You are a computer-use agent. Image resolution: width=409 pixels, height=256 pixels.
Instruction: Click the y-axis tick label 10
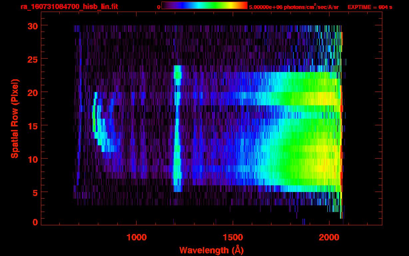33,159
